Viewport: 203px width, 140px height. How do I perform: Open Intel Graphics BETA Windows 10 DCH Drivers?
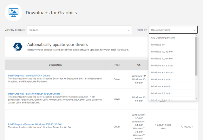[34, 94]
